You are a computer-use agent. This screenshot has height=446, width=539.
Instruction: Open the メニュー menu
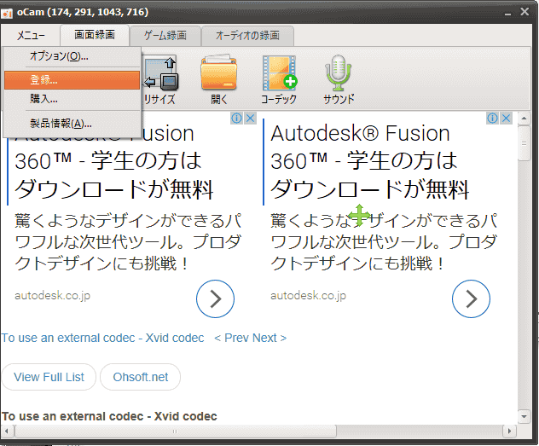click(31, 35)
